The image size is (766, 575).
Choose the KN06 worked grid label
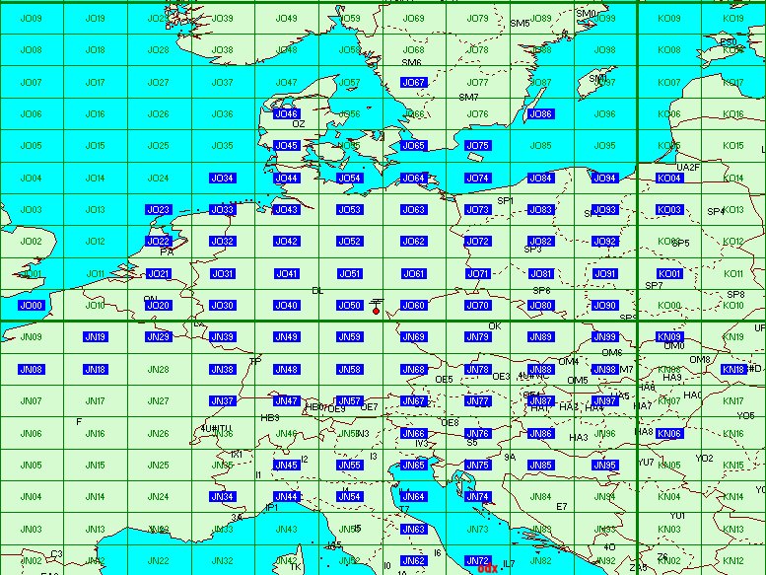click(x=668, y=433)
